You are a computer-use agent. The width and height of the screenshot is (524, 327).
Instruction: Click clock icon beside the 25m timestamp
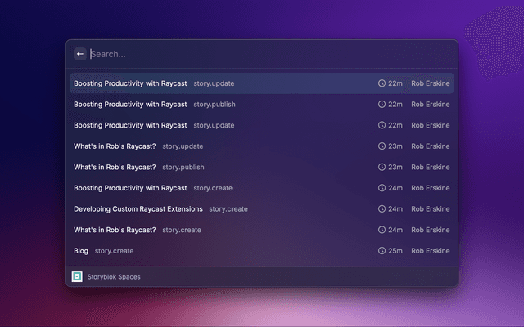click(382, 251)
